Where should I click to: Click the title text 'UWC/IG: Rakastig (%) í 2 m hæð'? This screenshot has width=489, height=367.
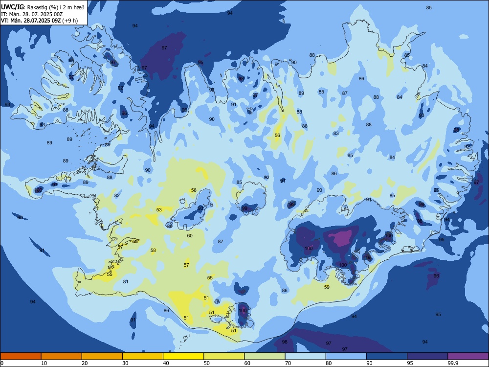coord(43,7)
